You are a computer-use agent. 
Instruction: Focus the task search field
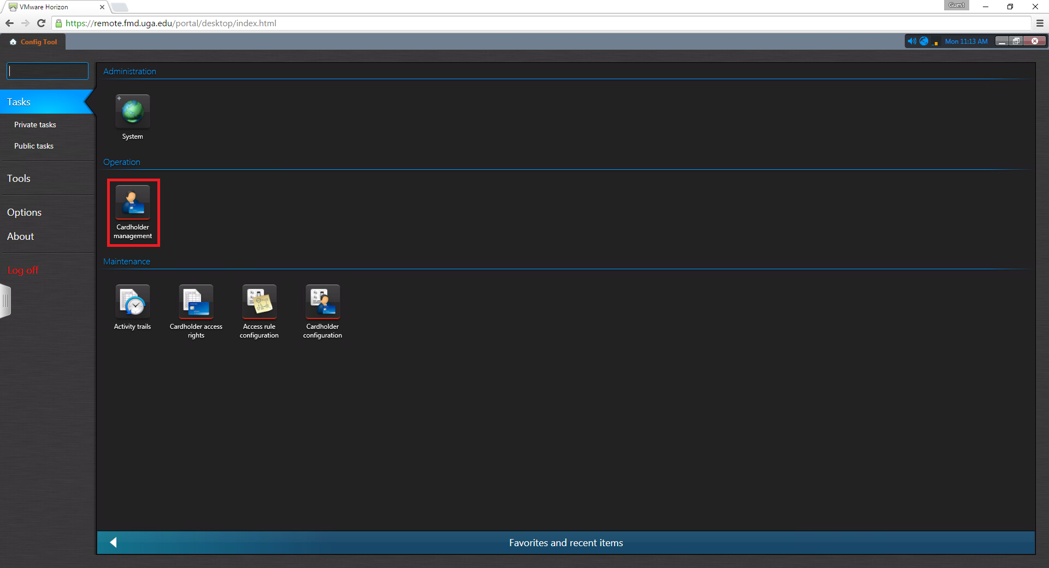48,71
